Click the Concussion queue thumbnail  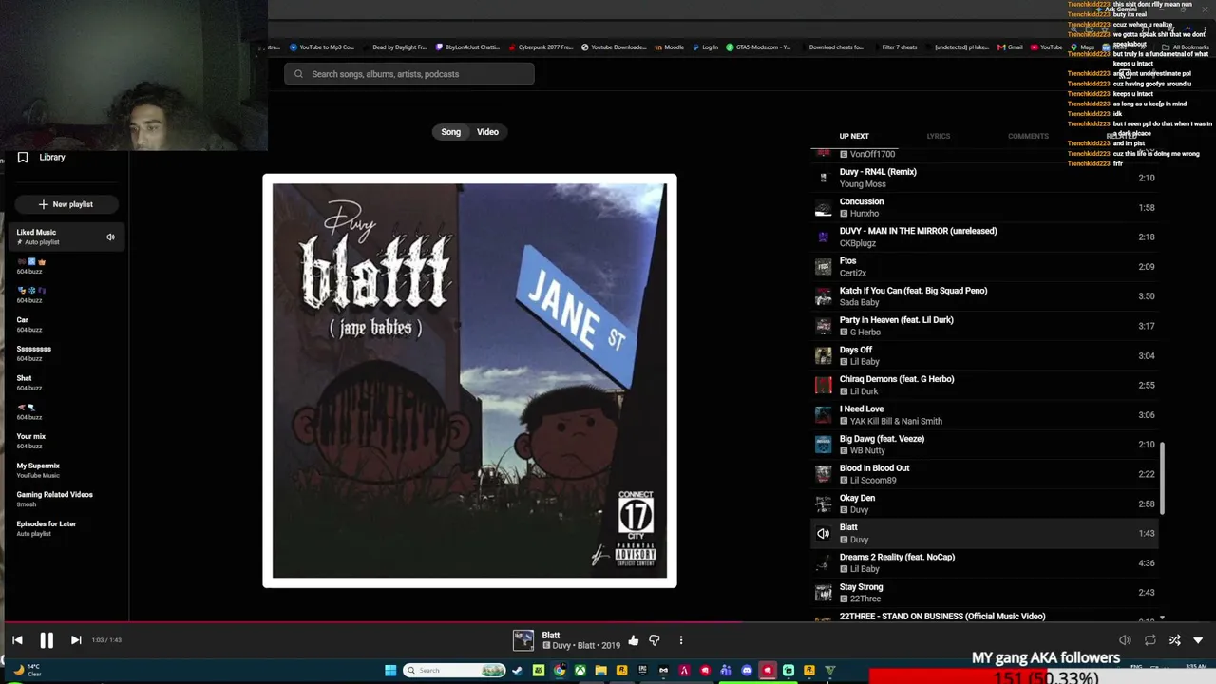coord(823,207)
